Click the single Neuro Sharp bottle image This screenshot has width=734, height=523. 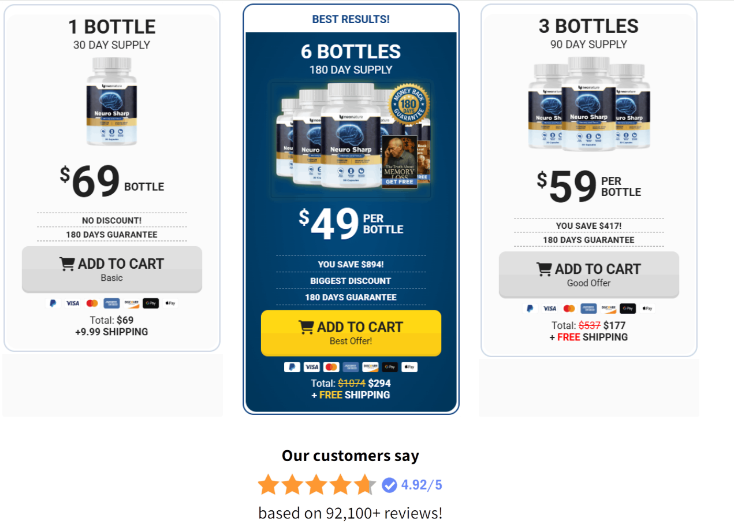[x=111, y=102]
